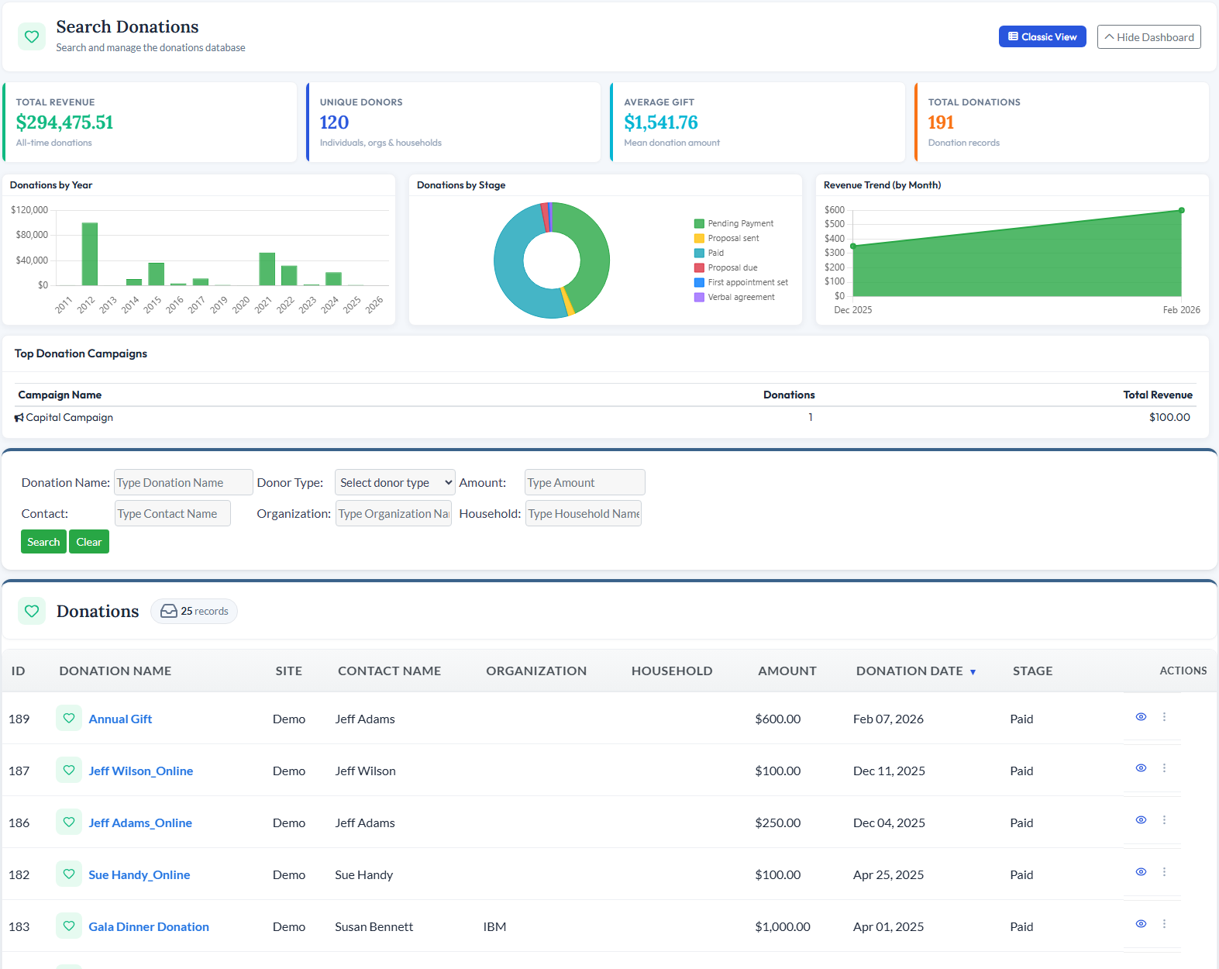The image size is (1219, 969).
Task: Sort by Donation Date column arrow
Action: point(973,672)
